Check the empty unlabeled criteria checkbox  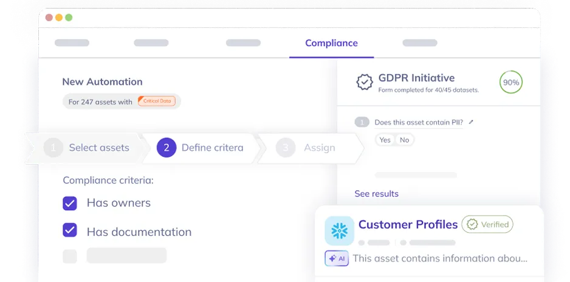(x=70, y=256)
